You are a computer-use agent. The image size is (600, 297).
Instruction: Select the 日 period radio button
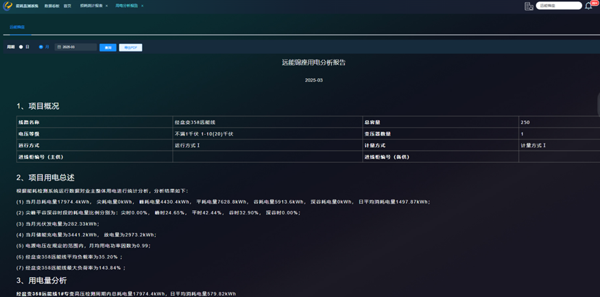[21, 47]
